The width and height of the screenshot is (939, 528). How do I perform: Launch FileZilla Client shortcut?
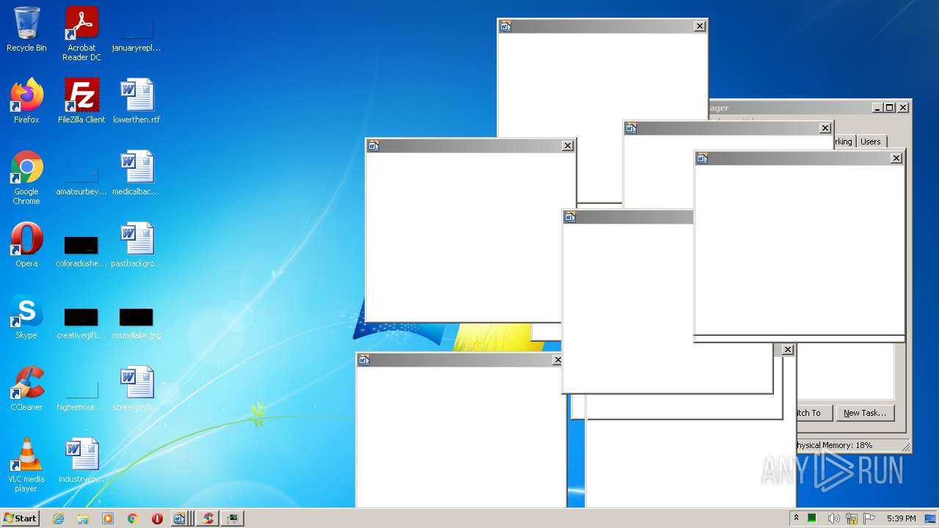point(81,101)
